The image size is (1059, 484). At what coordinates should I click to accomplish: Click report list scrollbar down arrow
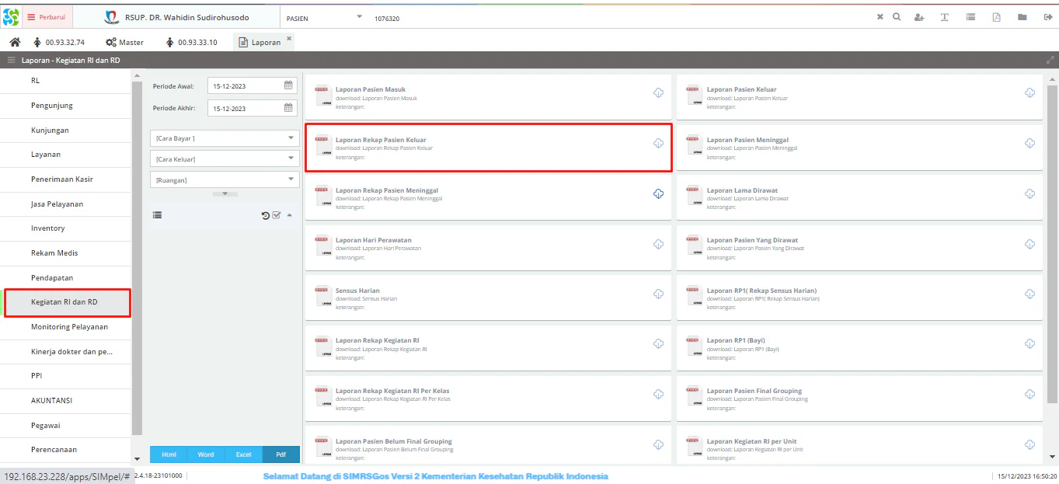[1053, 457]
